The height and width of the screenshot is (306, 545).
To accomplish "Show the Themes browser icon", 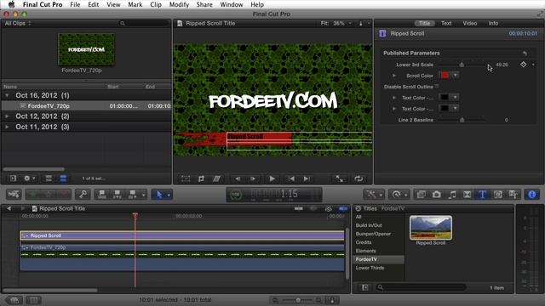I will tap(513, 195).
